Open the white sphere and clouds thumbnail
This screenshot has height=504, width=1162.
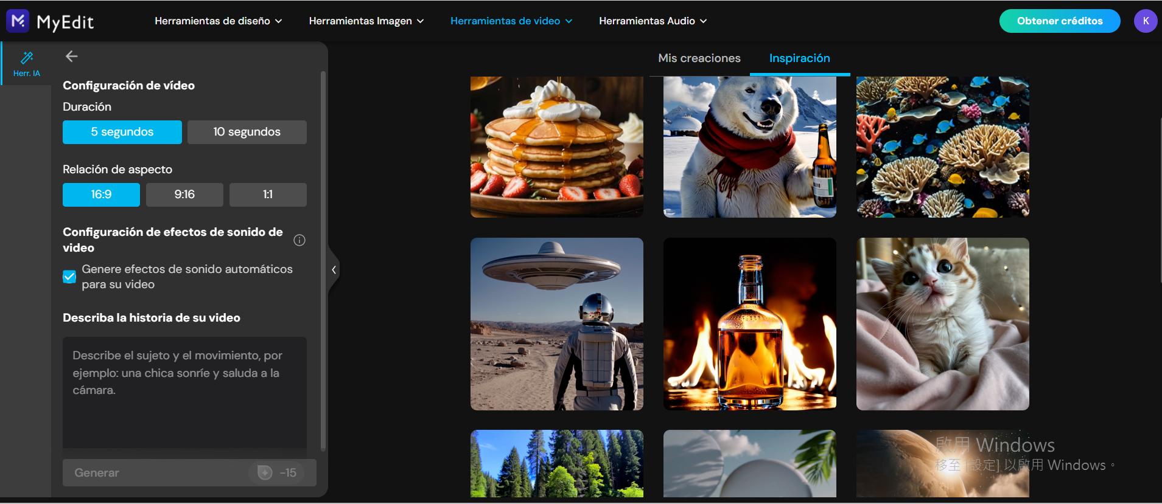click(x=750, y=464)
